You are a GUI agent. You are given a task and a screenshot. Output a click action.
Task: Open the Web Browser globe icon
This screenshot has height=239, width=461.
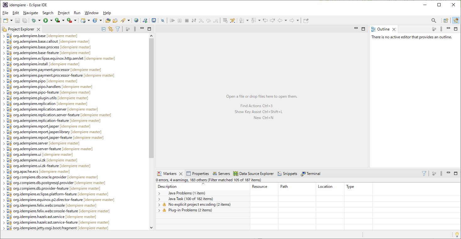(x=136, y=20)
